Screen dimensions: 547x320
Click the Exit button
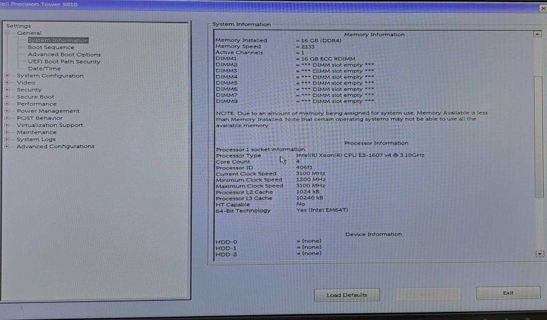tap(508, 293)
